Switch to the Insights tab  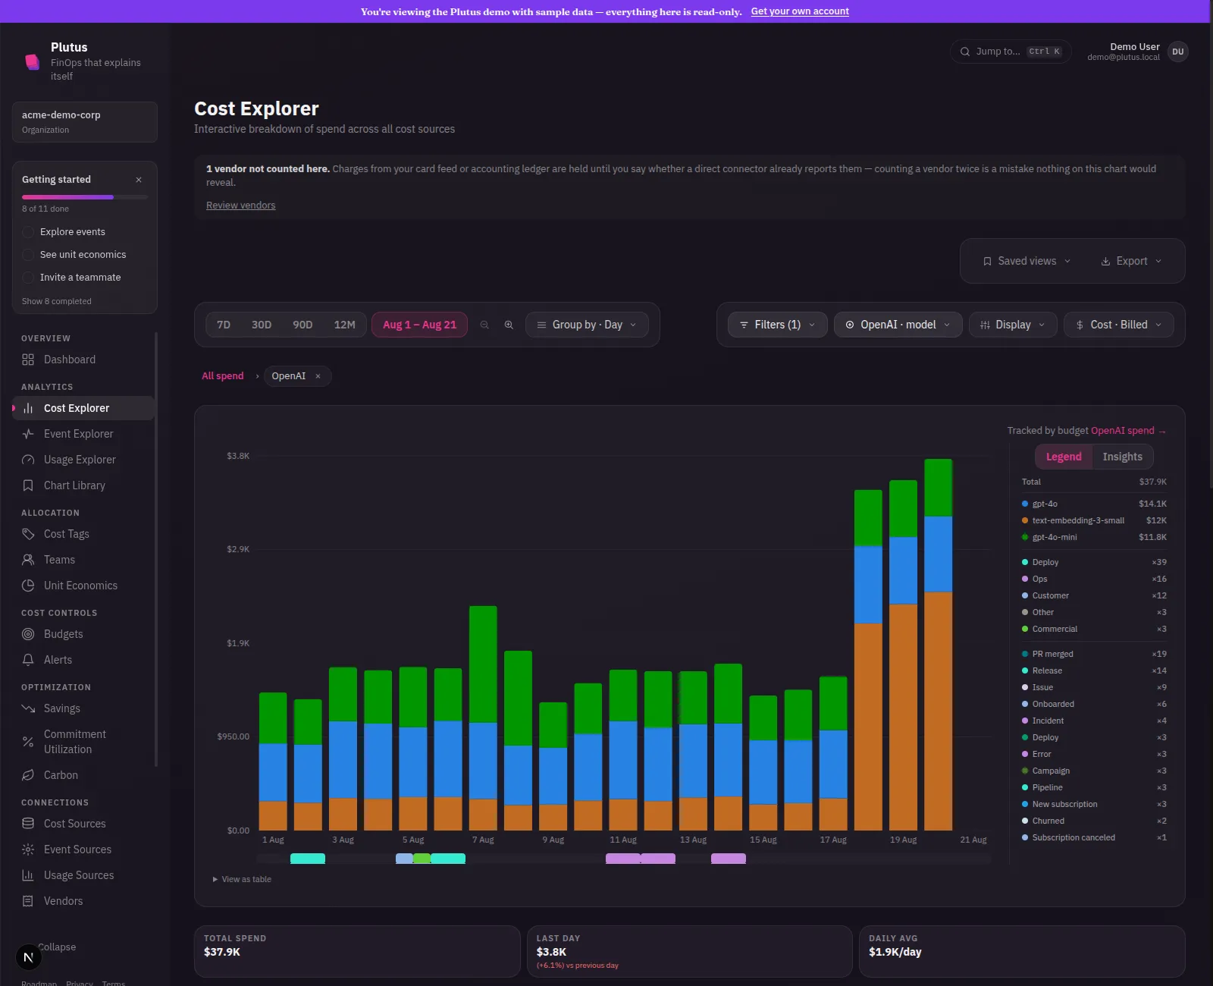[1122, 457]
